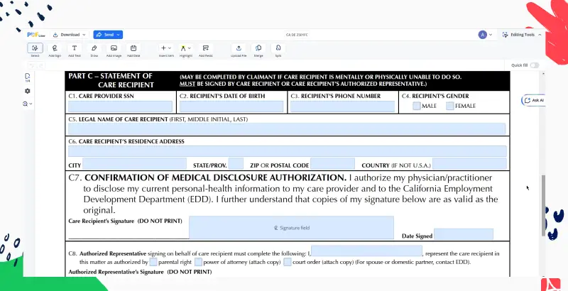
Task: Open settings gear in left sidebar
Action: tap(28, 92)
